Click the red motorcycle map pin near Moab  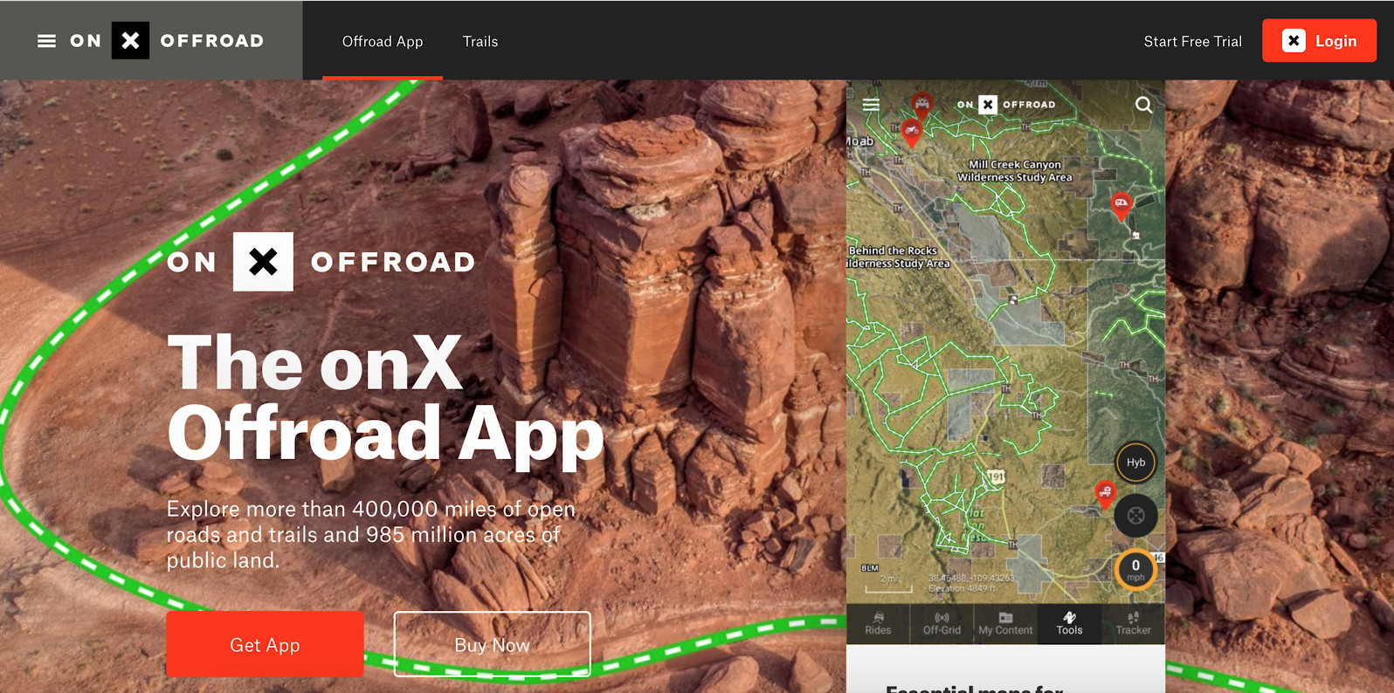(912, 134)
